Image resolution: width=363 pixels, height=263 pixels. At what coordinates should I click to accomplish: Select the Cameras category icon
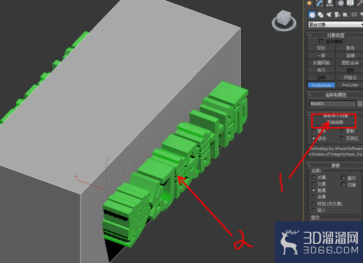click(337, 15)
